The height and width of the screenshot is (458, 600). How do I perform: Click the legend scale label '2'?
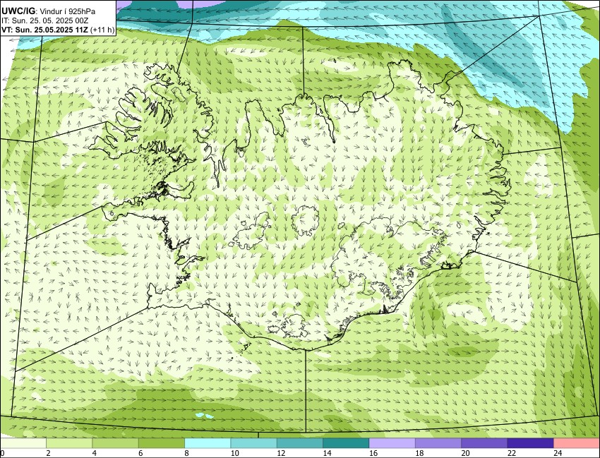(x=48, y=453)
